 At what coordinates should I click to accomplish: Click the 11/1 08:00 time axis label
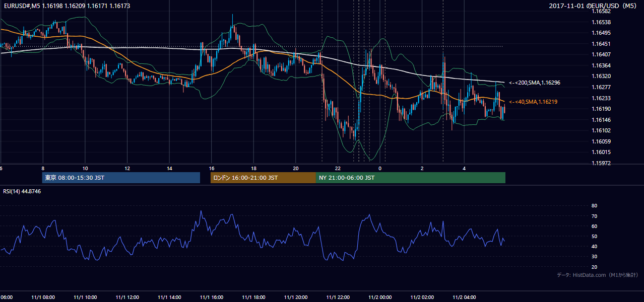pyautogui.click(x=43, y=297)
